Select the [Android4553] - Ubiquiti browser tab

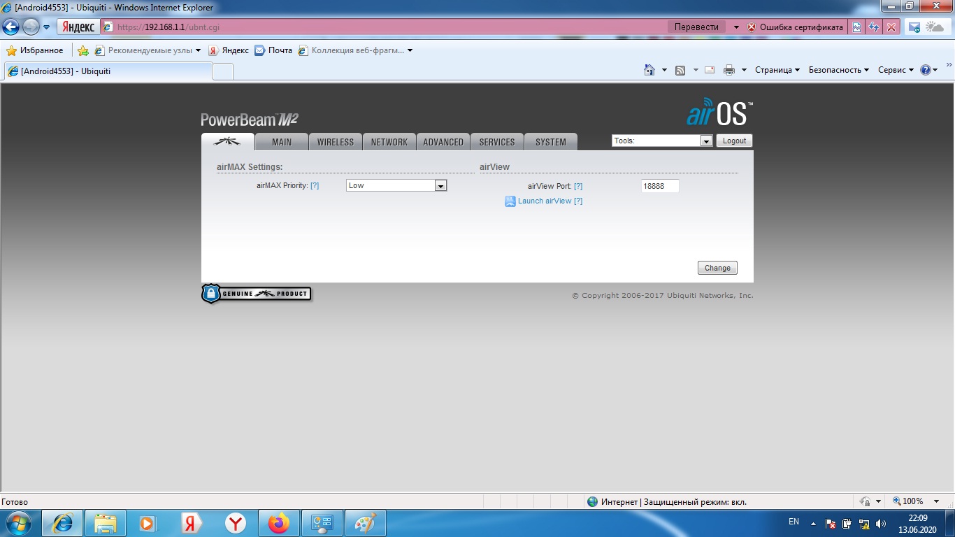point(108,71)
